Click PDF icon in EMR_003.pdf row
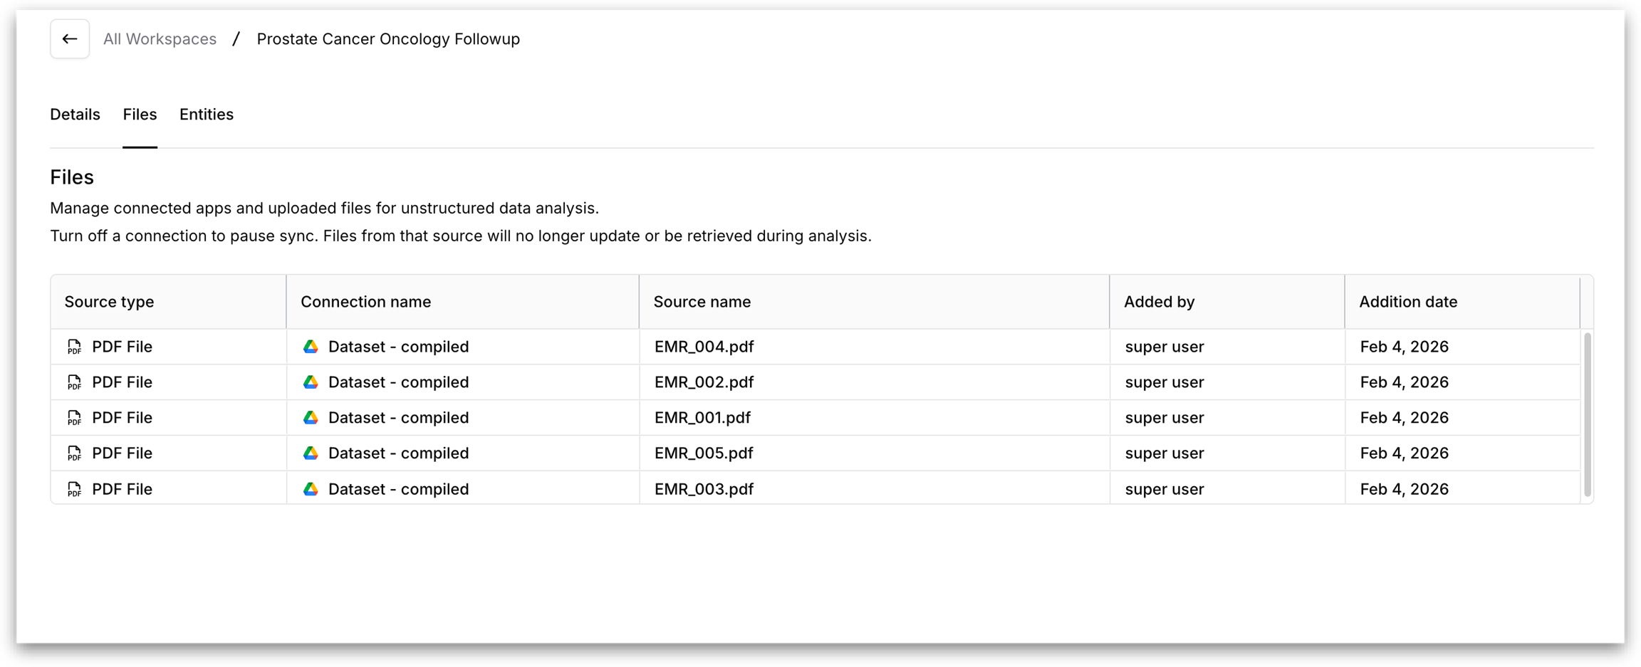 click(74, 489)
